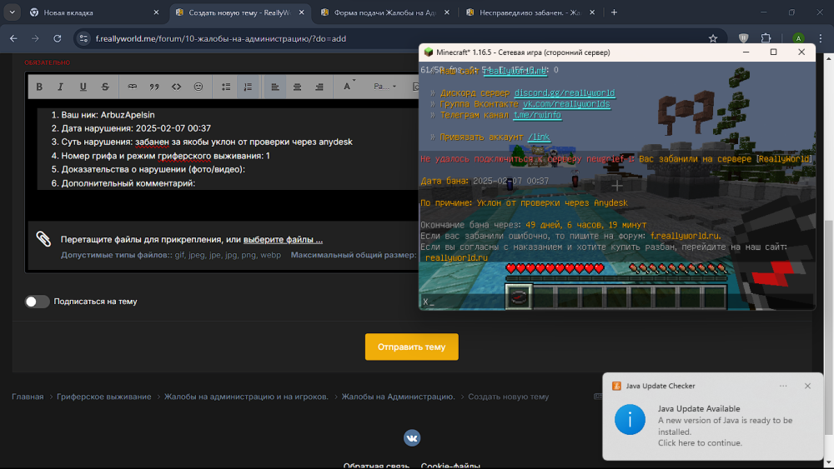
Task: Click the paperclip attachment icon
Action: click(43, 239)
